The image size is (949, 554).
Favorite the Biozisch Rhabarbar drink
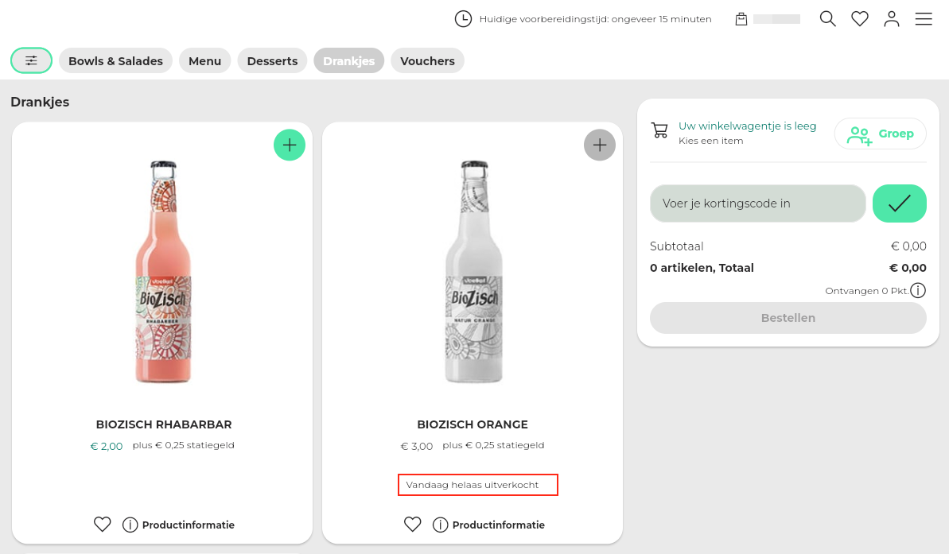[x=103, y=525]
